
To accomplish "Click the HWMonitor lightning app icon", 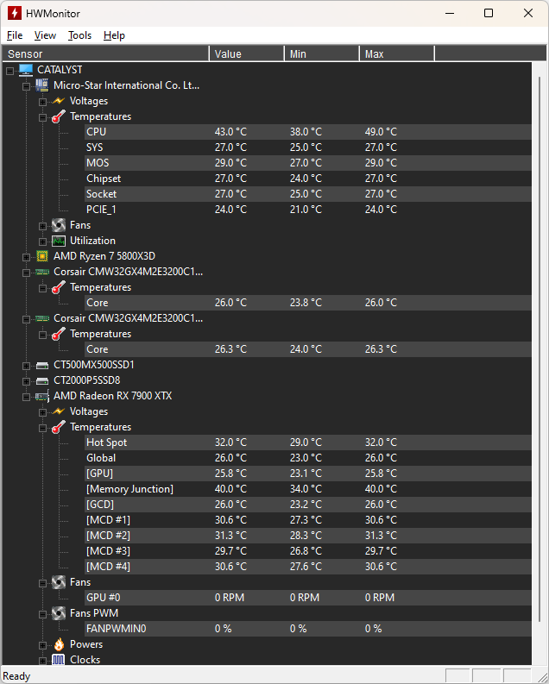I will [x=15, y=13].
